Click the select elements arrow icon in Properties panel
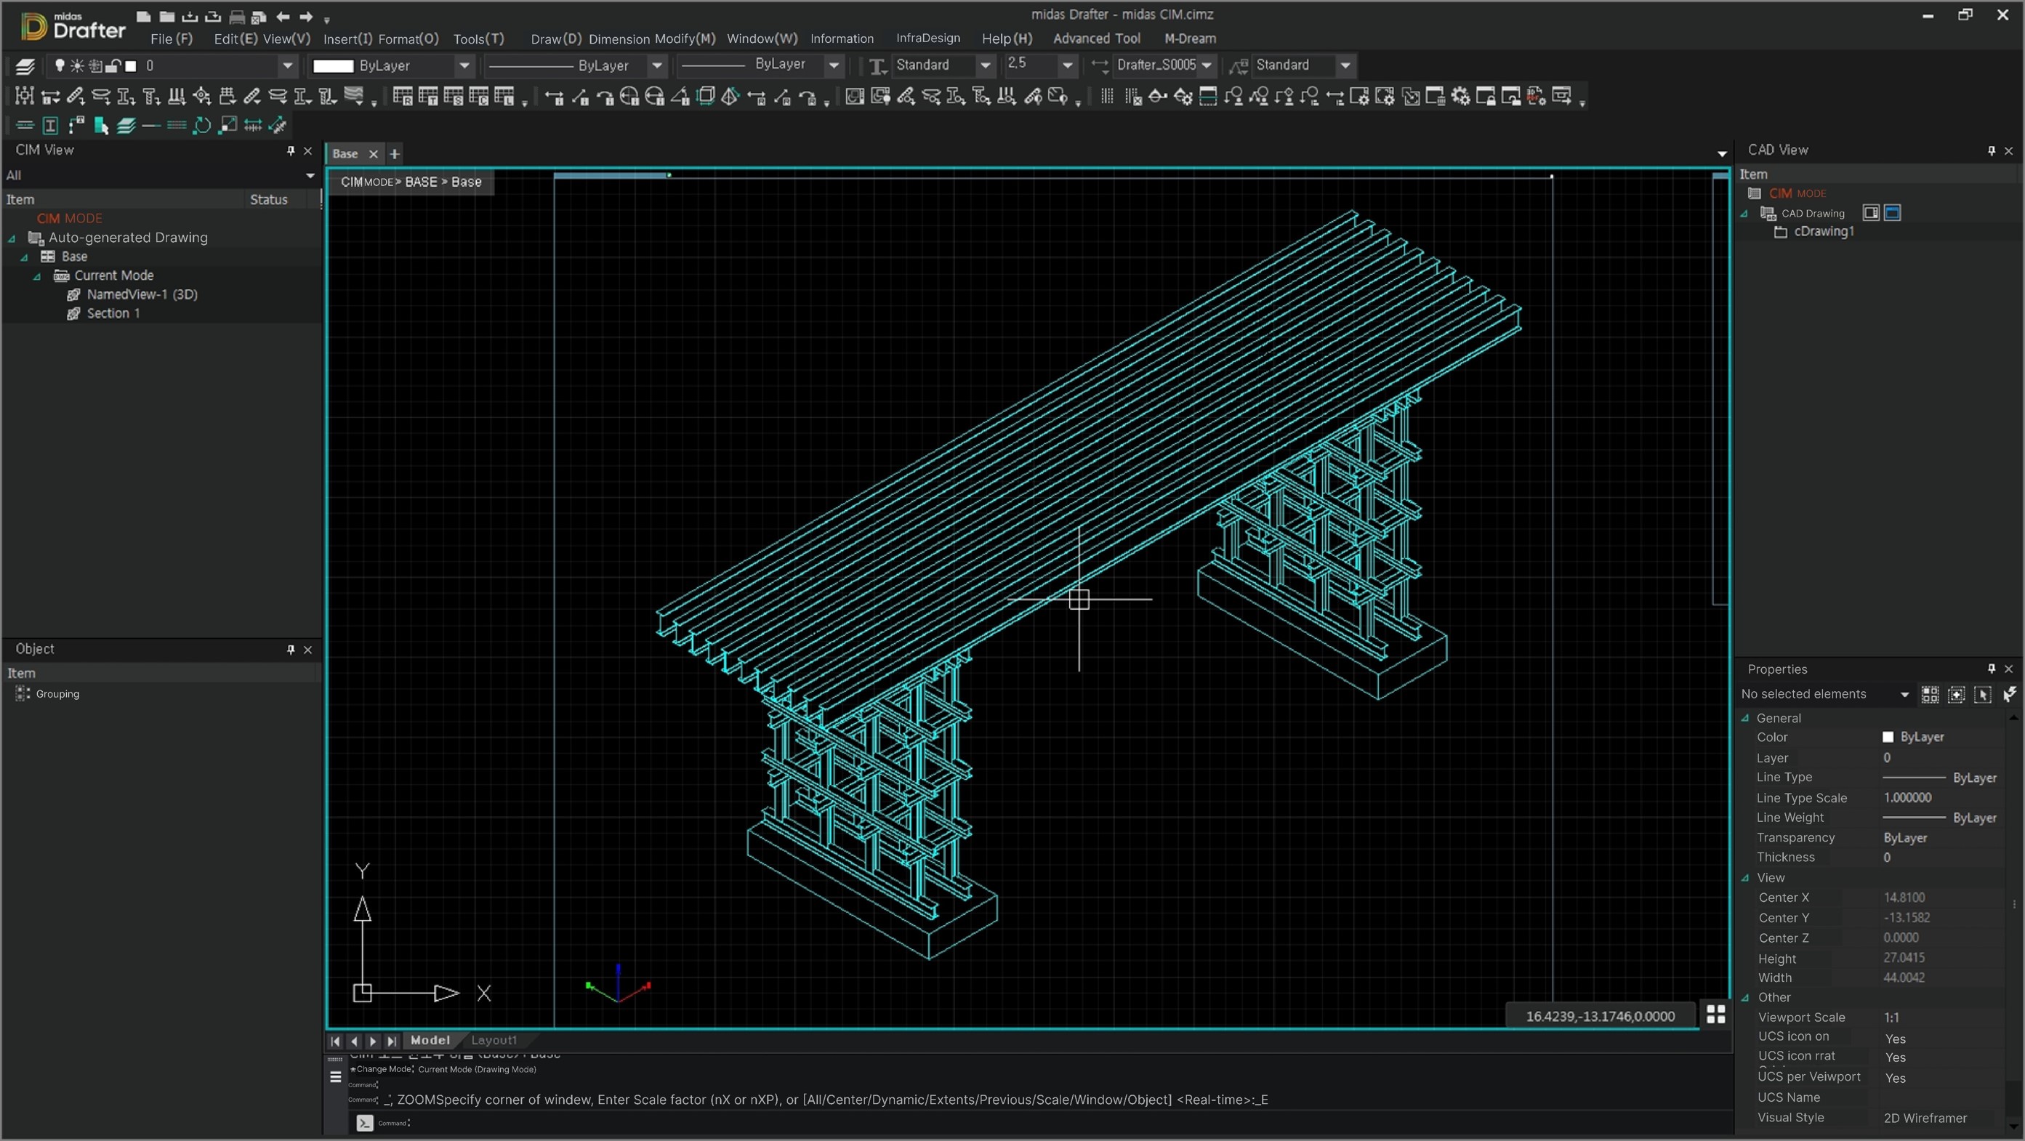2025x1141 pixels. 1984,694
